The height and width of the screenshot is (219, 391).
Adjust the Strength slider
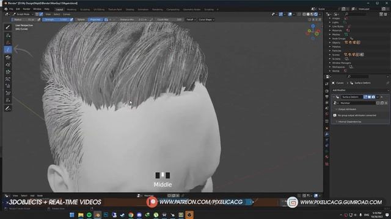(x=55, y=19)
